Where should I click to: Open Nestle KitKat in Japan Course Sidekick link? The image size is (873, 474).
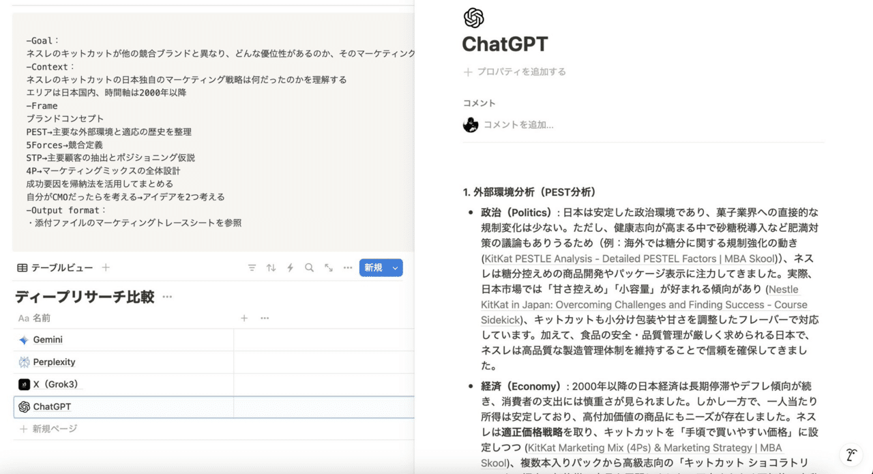point(644,304)
